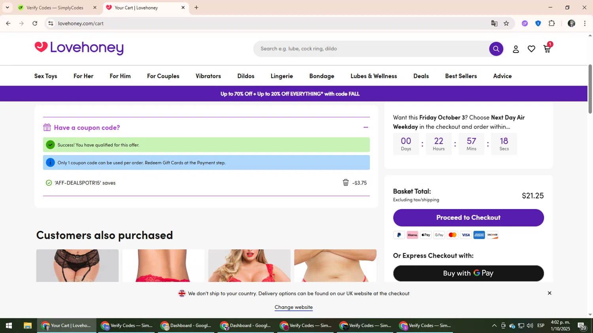
Task: Click the translate page icon
Action: (494, 24)
